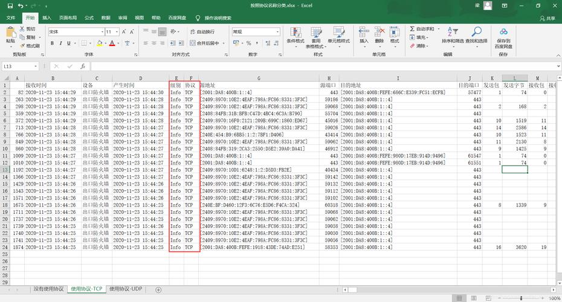Click the user account avatar
Image resolution: width=562 pixels, height=302 pixels.
pos(488,5)
